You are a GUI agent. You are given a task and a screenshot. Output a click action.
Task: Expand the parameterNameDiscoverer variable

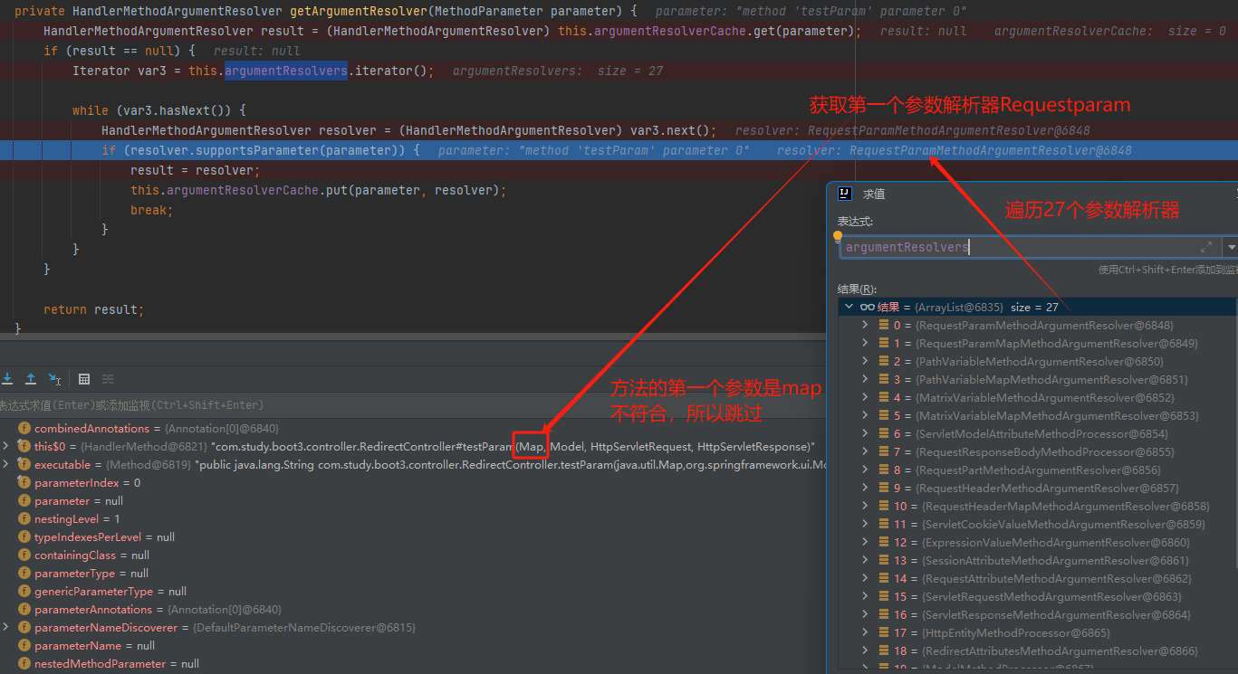(x=6, y=627)
